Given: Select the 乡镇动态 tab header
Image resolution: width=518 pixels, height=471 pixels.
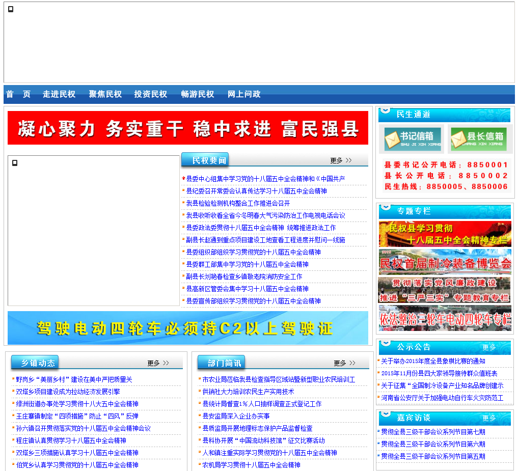Looking at the screenshot, I should pyautogui.click(x=35, y=363).
